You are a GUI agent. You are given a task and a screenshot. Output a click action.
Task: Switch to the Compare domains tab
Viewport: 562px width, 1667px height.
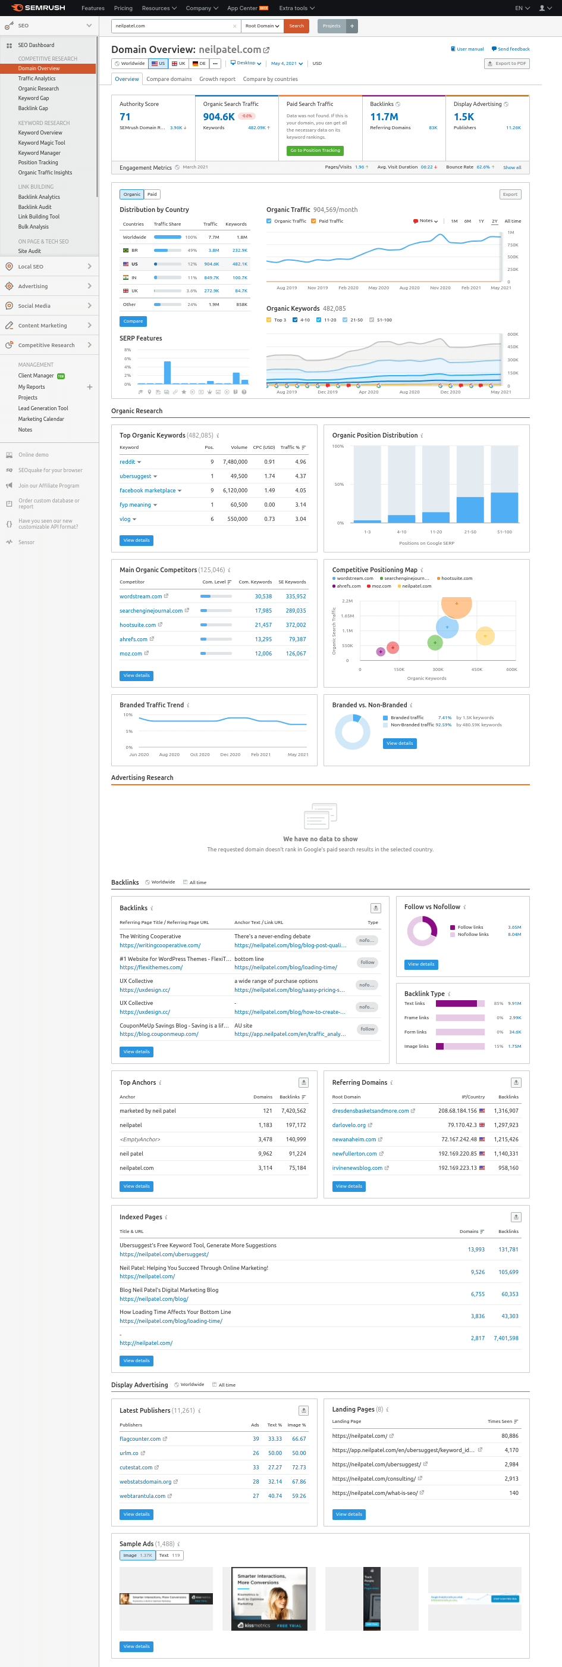tap(169, 79)
